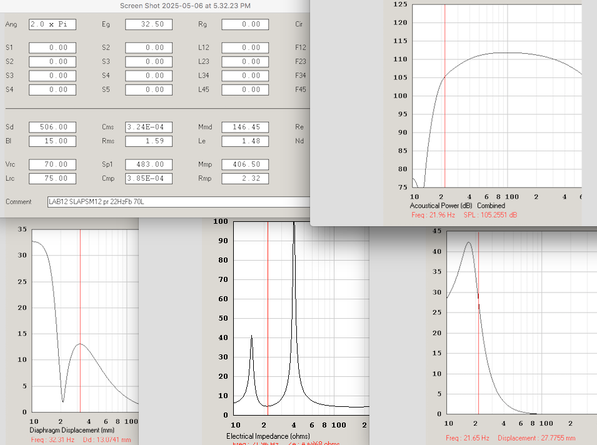Click the Acoustical Power (dB) caption
597x445 pixels.
[441, 206]
